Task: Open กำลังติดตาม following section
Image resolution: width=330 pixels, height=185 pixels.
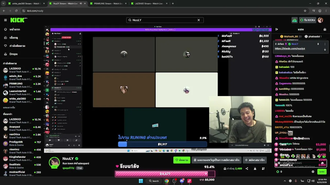Action: pos(17,46)
